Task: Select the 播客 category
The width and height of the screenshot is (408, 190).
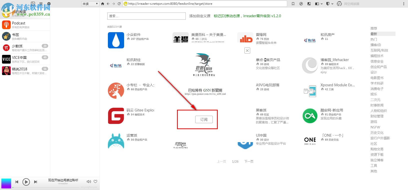Action: click(x=376, y=45)
